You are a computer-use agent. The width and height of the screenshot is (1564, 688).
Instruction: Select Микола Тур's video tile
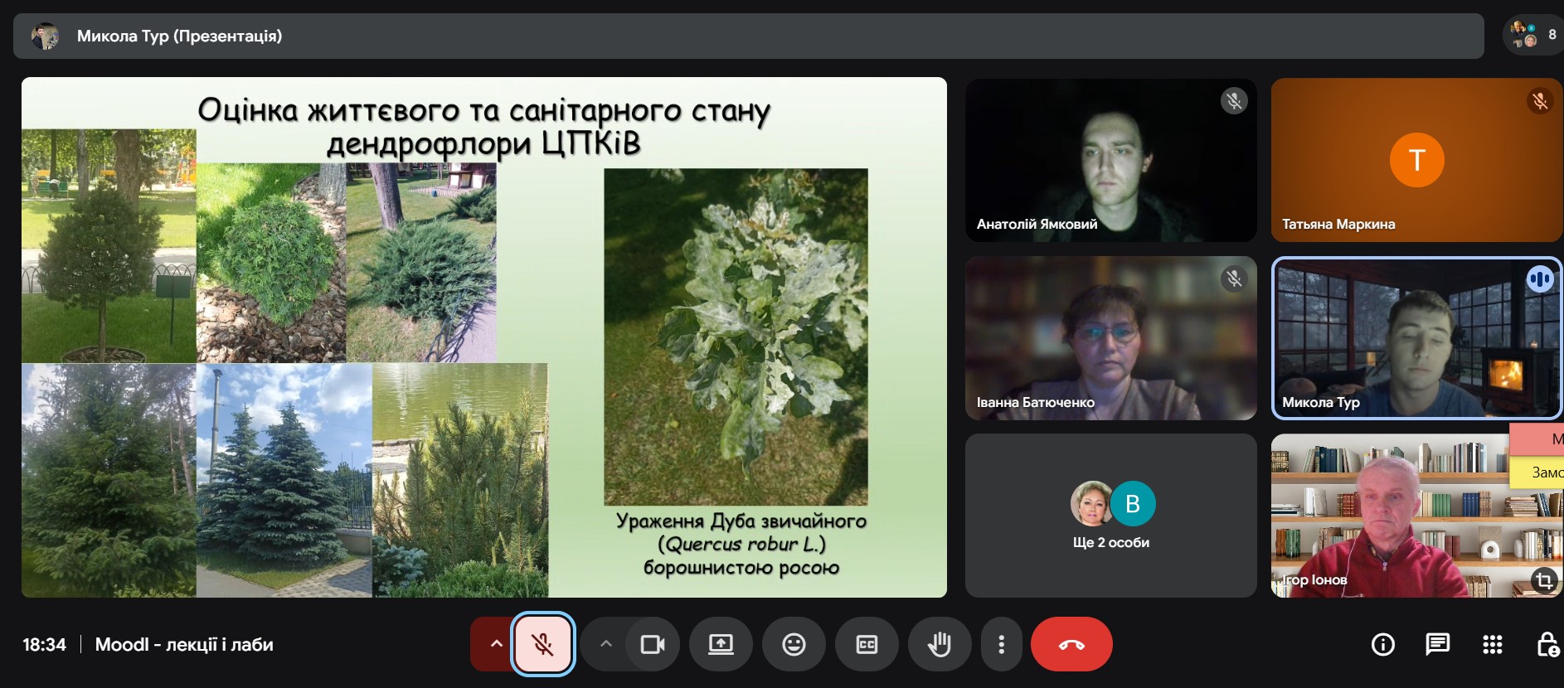[x=1416, y=338]
